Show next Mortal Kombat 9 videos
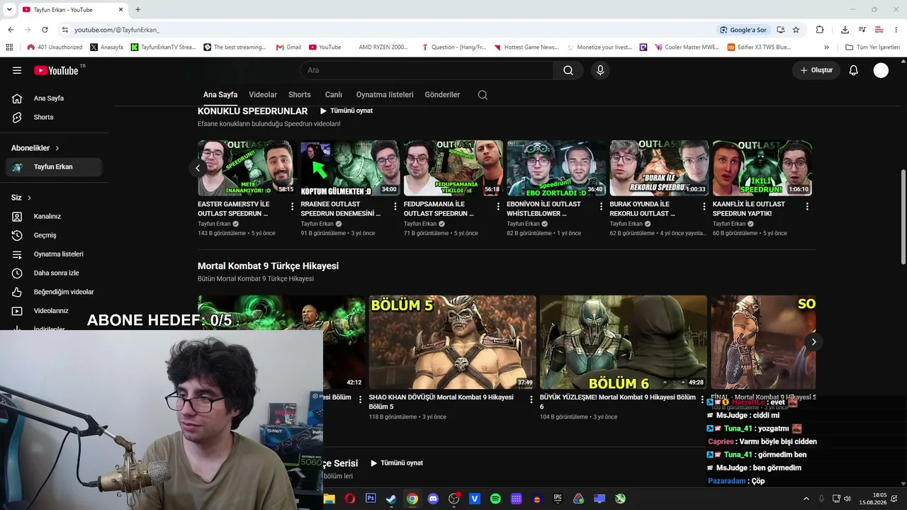The height and width of the screenshot is (510, 907). (813, 341)
